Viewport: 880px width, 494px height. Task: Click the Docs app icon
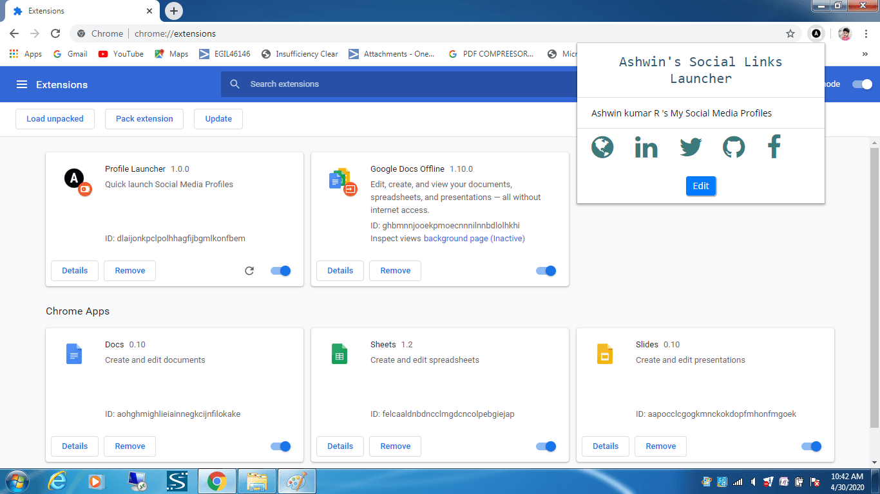pos(74,354)
